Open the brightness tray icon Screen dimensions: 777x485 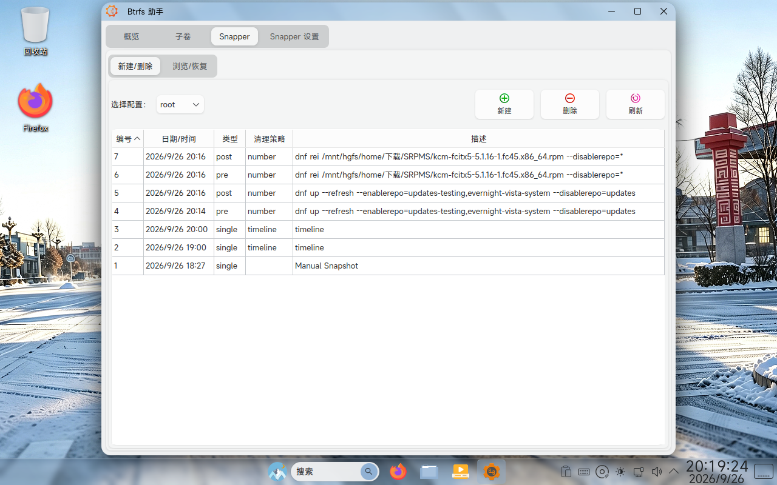[x=620, y=472]
